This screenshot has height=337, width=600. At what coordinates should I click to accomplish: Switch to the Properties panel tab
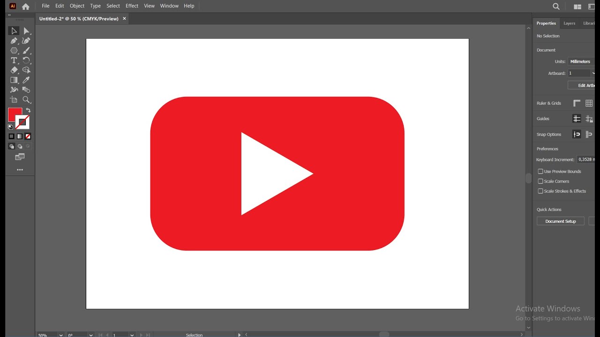546,23
